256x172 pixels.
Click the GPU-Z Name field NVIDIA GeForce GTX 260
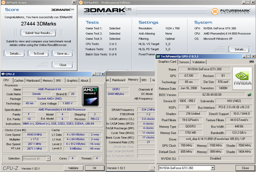pos(204,69)
